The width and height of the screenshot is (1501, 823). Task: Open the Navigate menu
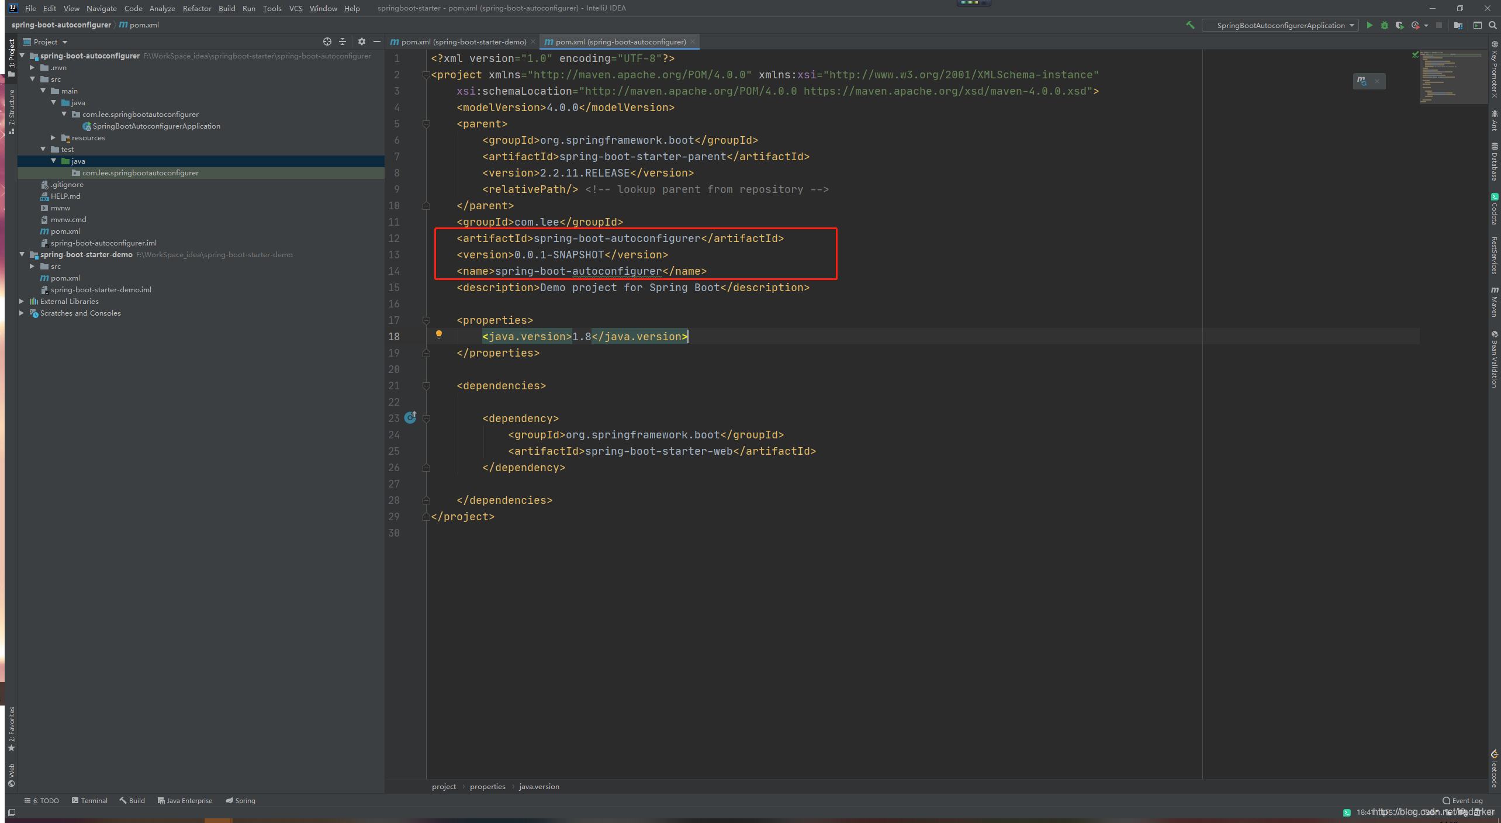click(x=101, y=8)
